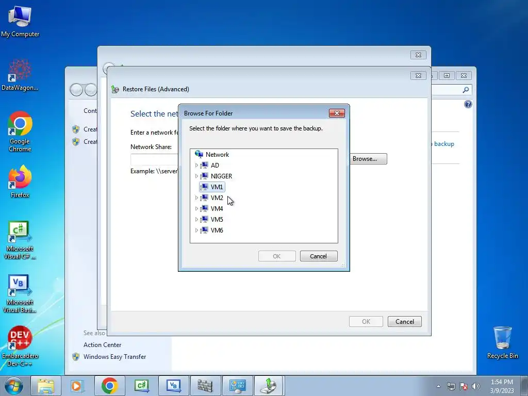Screen dimensions: 528x396
Task: Open the Windows Firewall taskbar item
Action: 205,386
